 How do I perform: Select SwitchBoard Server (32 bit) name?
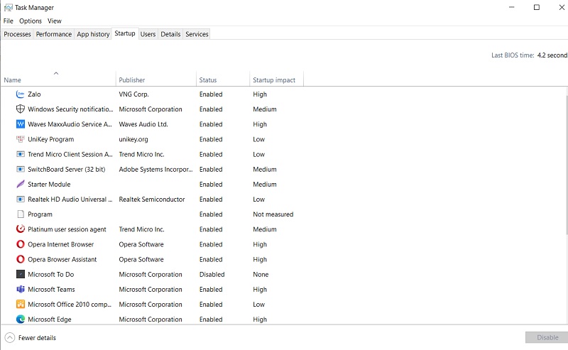point(66,169)
